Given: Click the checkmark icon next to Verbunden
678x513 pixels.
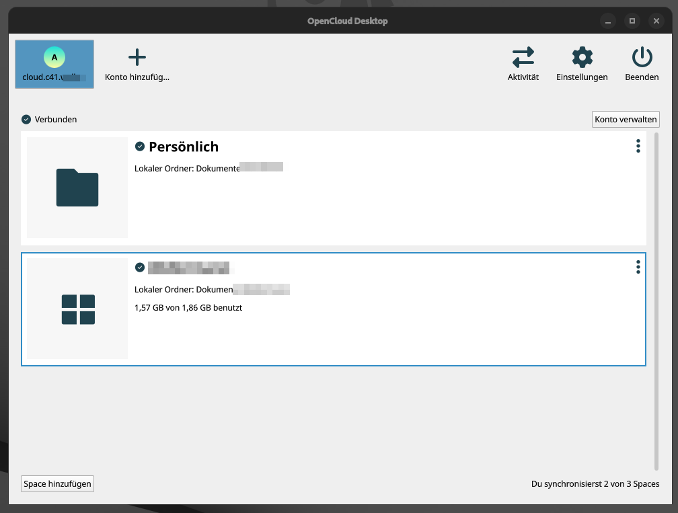Looking at the screenshot, I should point(26,119).
